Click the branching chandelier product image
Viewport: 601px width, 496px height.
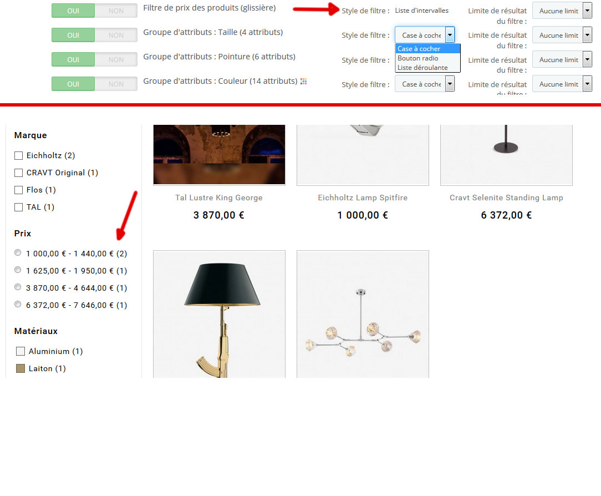pyautogui.click(x=363, y=314)
